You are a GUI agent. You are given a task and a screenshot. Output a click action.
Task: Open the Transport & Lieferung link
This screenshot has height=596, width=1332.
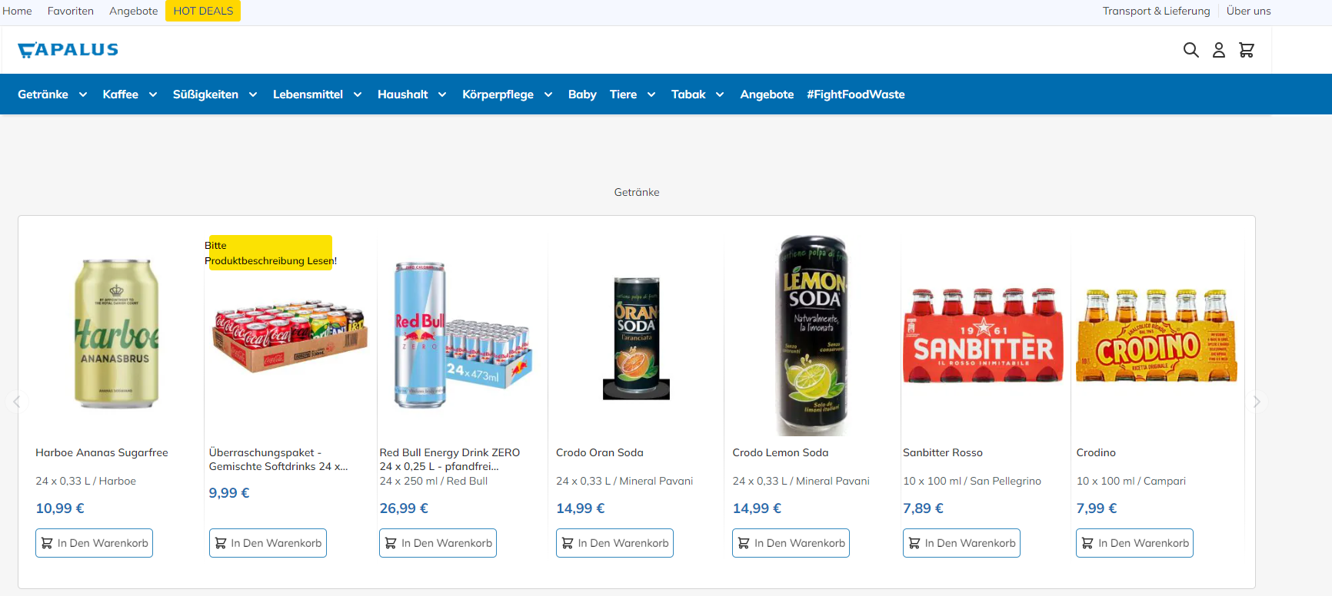1156,11
